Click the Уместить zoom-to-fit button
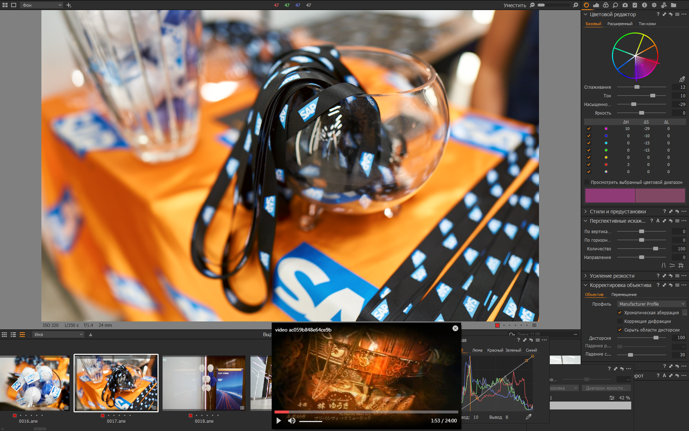 click(514, 5)
